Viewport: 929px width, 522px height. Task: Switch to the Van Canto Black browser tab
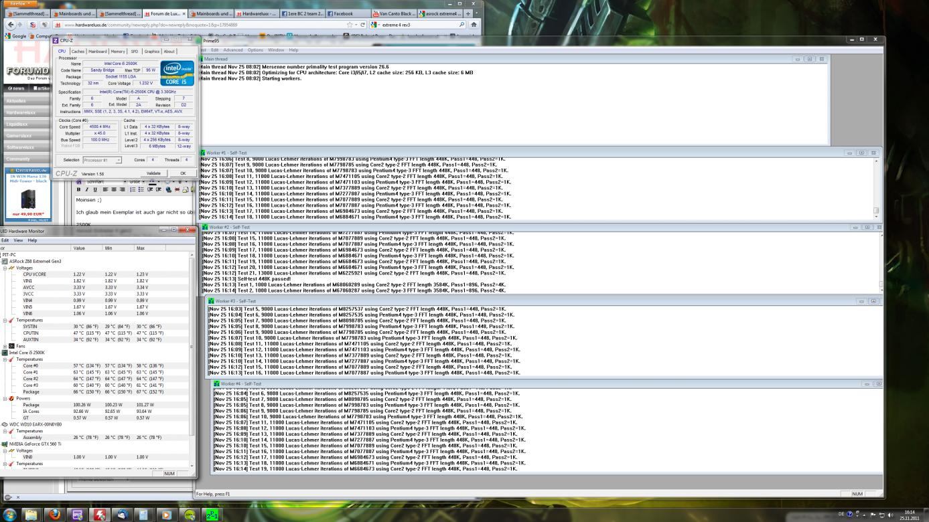coord(393,13)
